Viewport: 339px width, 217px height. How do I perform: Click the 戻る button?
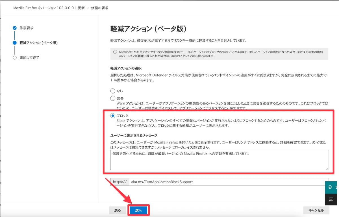118,210
